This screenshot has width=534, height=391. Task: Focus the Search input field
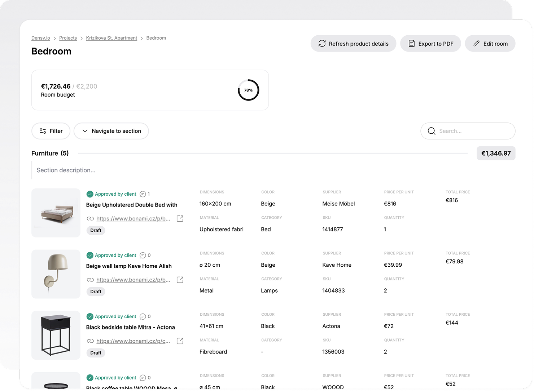(468, 131)
